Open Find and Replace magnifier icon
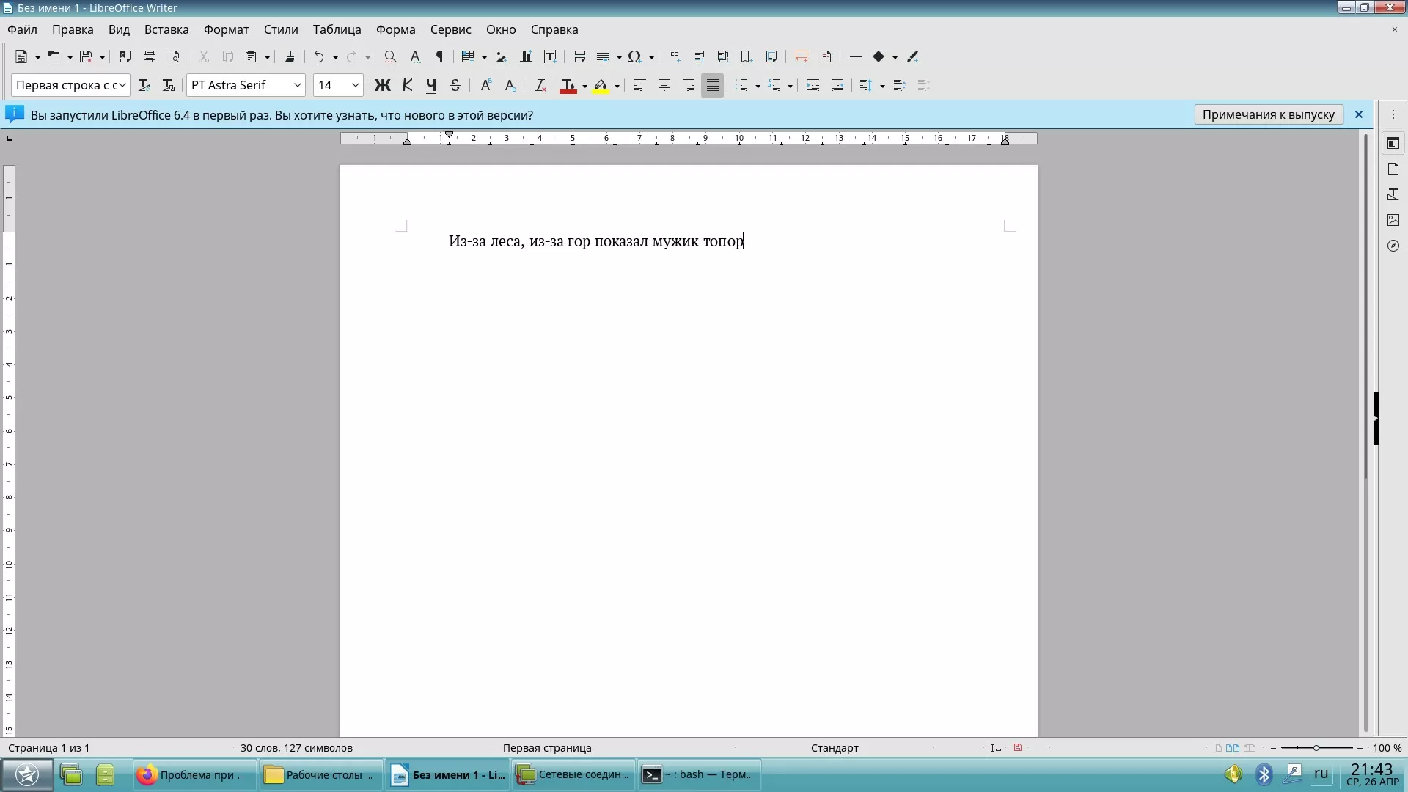Screen dimensions: 1408x792 tap(391, 56)
